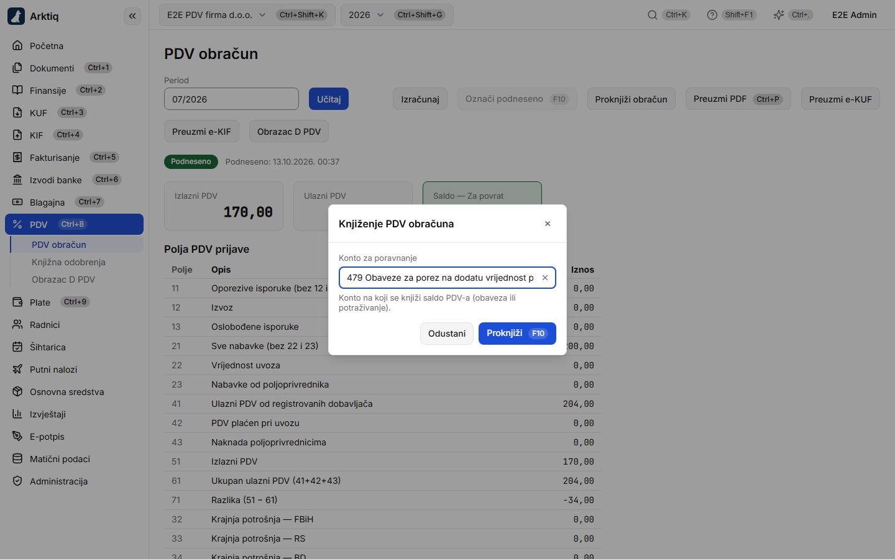895x559 pixels.
Task: Click the Osnovna sredstva box icon
Action: point(17,391)
